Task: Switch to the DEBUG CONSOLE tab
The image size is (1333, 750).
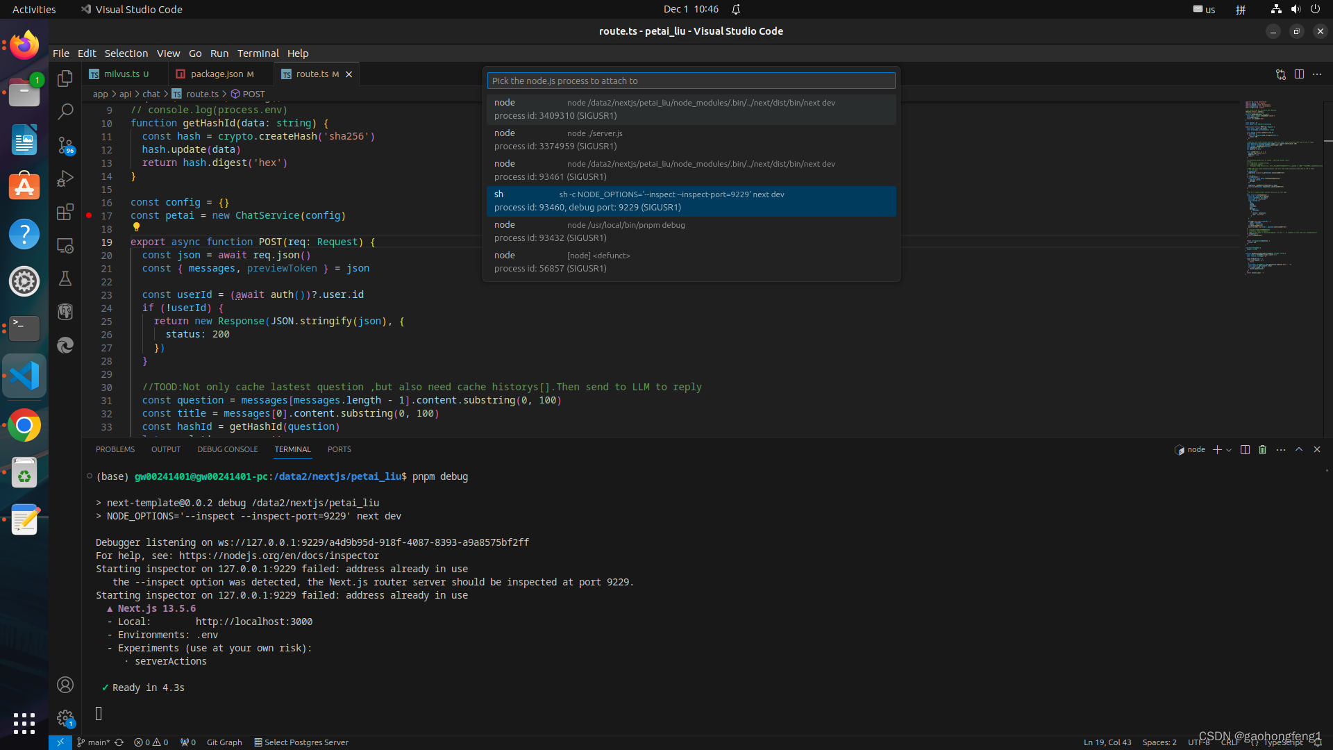Action: pyautogui.click(x=227, y=450)
